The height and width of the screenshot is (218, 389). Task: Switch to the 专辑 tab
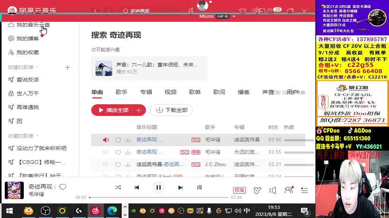coord(146,92)
